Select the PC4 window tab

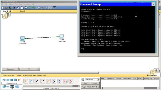click(x=29, y=69)
